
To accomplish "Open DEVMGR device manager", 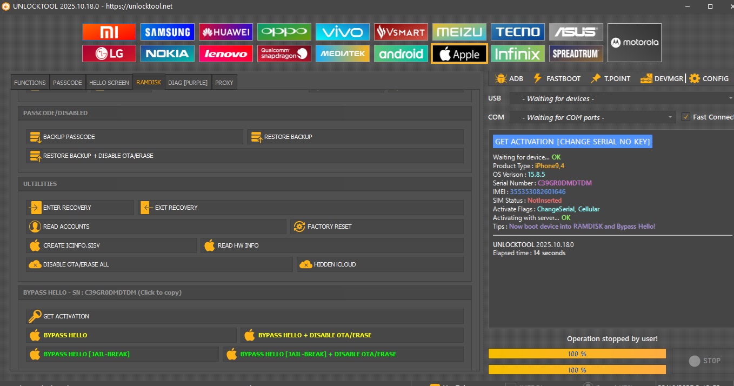I will point(662,78).
